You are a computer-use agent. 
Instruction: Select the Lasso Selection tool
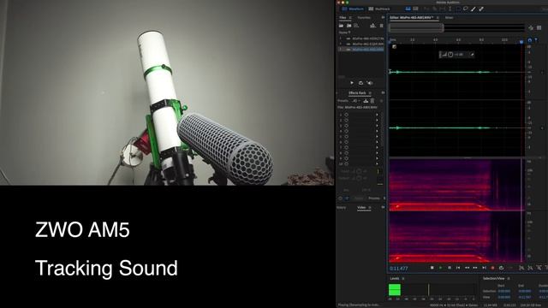[466, 9]
